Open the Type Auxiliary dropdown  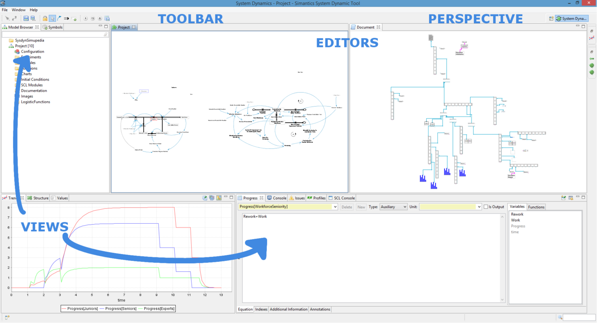coord(394,206)
